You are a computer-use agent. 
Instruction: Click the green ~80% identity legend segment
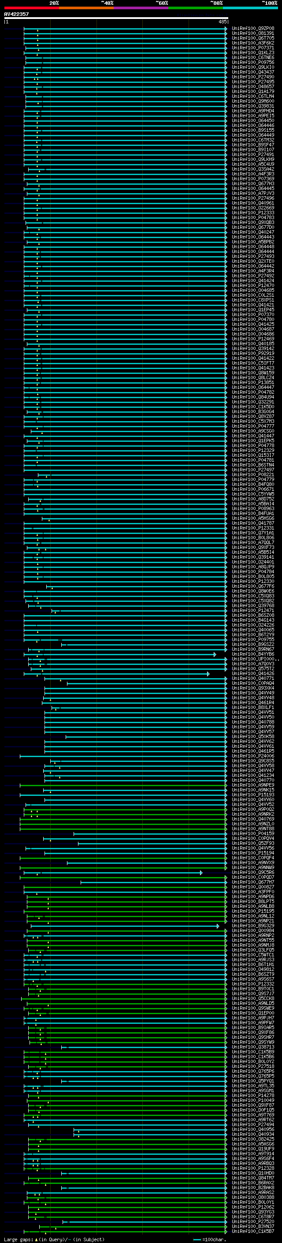(196, 8)
